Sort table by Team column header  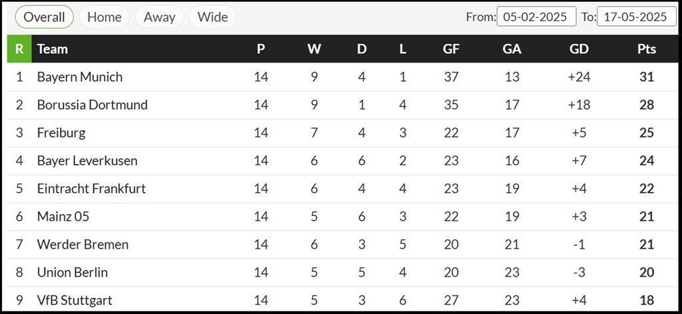(x=52, y=49)
